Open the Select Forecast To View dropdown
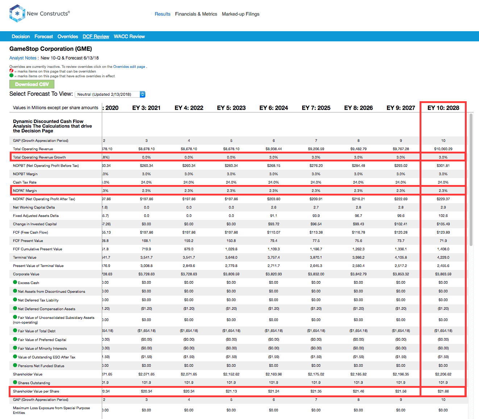The height and width of the screenshot is (419, 479). (110, 94)
